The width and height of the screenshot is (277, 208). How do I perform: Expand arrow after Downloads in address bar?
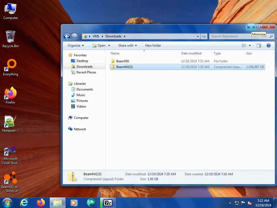pos(124,36)
